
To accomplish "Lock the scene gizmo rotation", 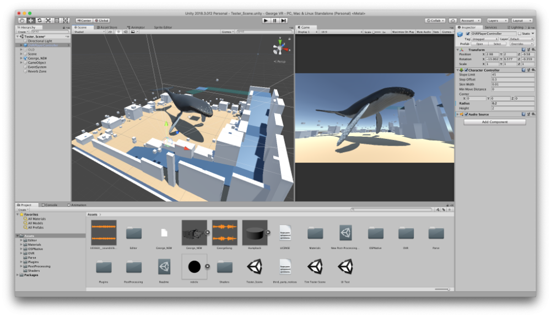I will [x=289, y=39].
